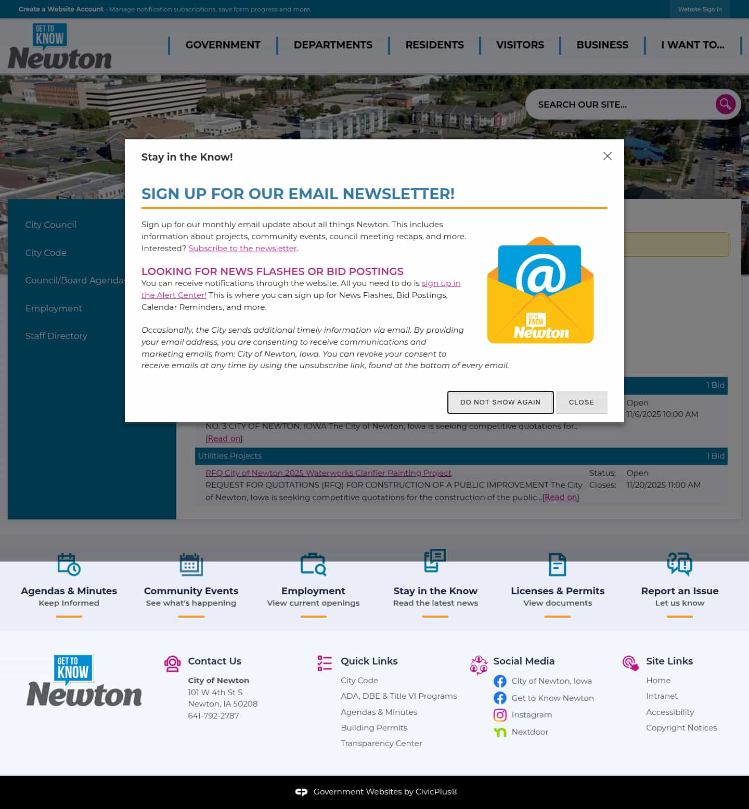Click the Report an Issue chat icon
This screenshot has height=809, width=749.
click(679, 565)
